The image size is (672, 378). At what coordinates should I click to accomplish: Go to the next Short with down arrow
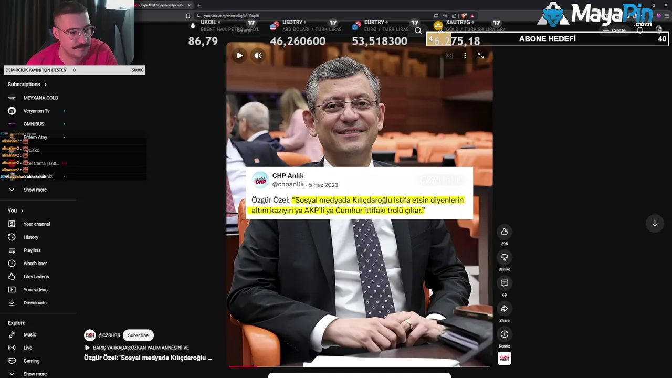click(655, 224)
